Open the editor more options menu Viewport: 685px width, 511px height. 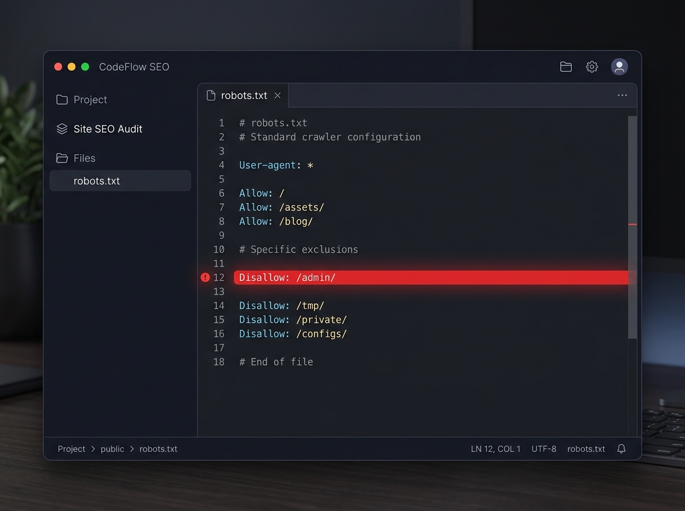(622, 95)
